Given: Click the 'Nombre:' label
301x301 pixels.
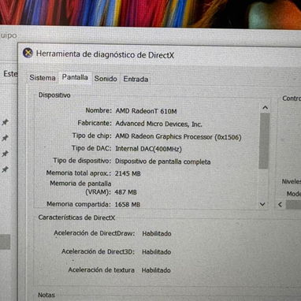Looking at the screenshot, I should [x=98, y=110].
